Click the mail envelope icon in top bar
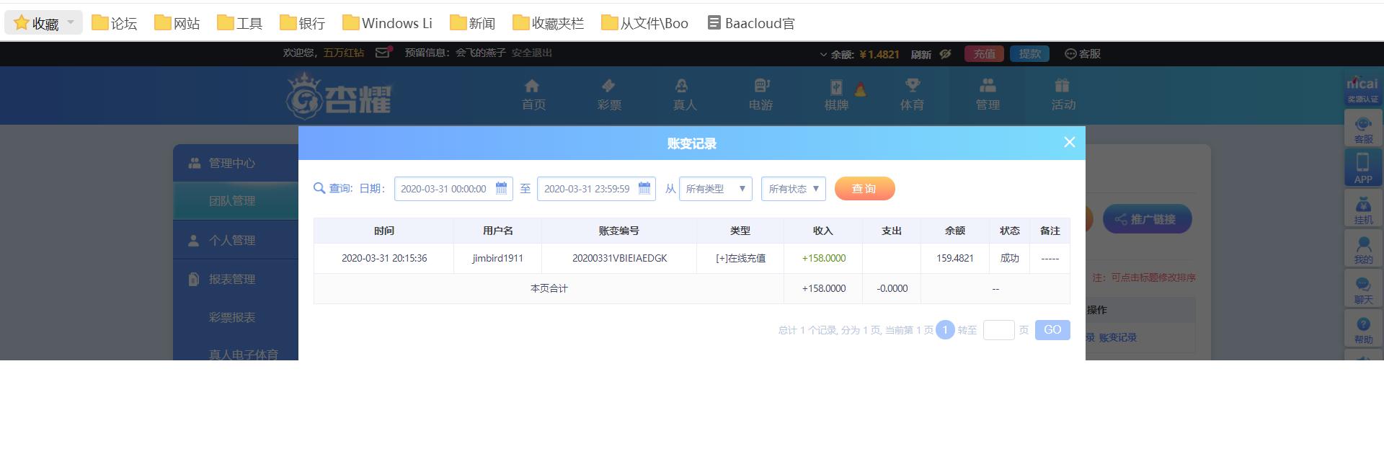The width and height of the screenshot is (1384, 467). 383,53
